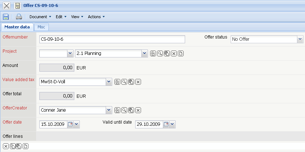Expand the Conner Jane OfferCreator dropdown
Screen dimensions: 305x152
click(x=109, y=110)
